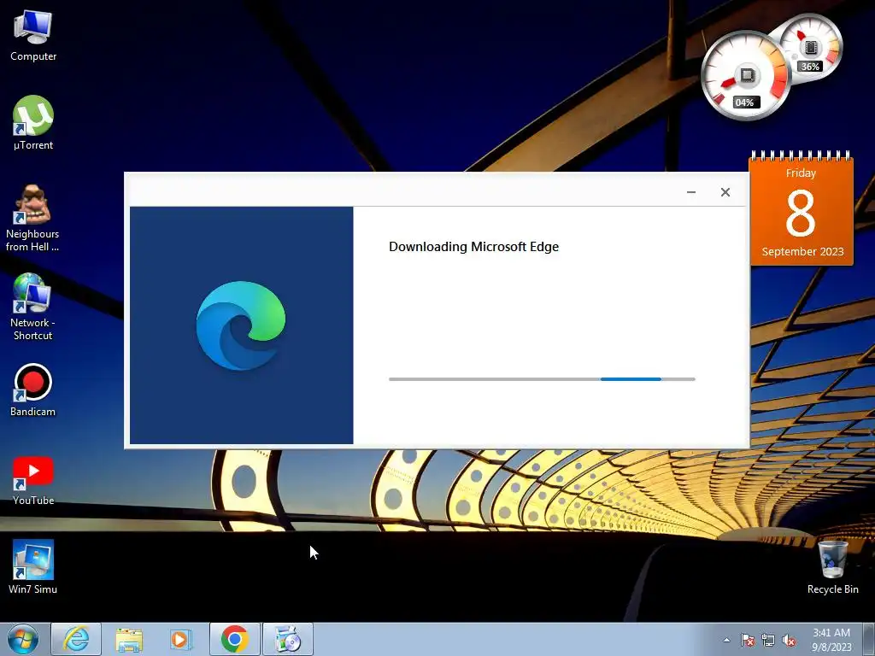Click the CPU meter gadget dial
The width and height of the screenshot is (875, 656).
point(746,76)
